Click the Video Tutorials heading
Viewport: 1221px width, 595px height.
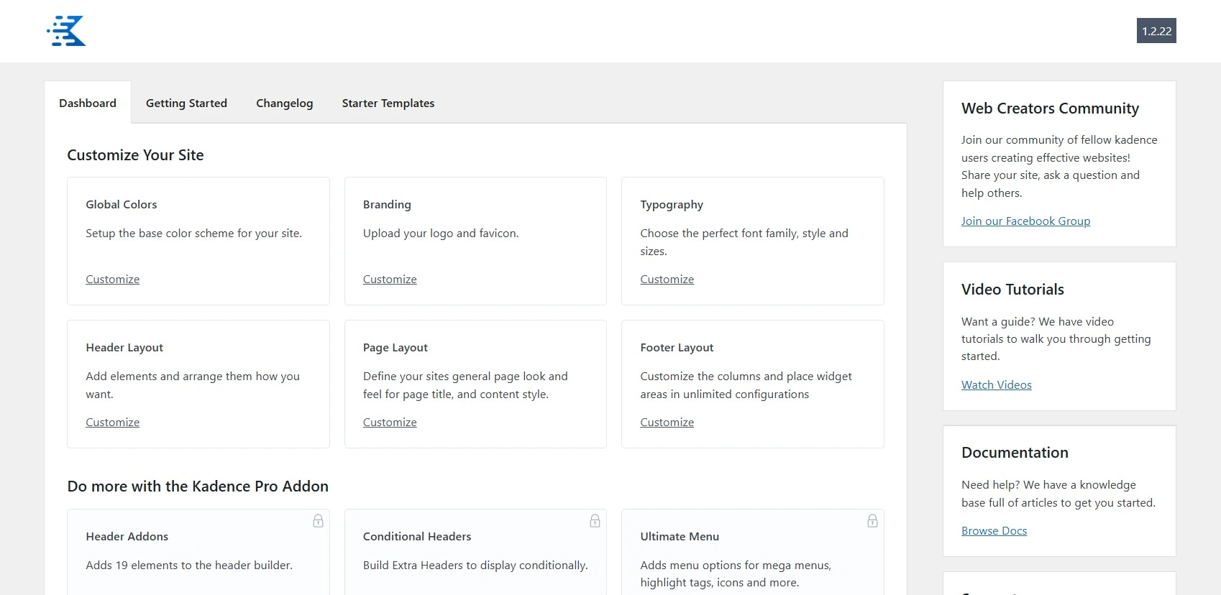pos(1012,290)
